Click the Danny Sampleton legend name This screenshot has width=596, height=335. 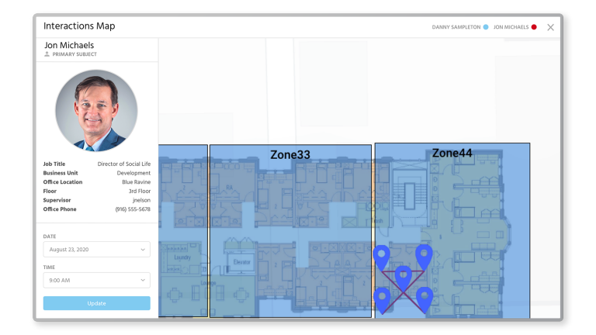pyautogui.click(x=456, y=27)
